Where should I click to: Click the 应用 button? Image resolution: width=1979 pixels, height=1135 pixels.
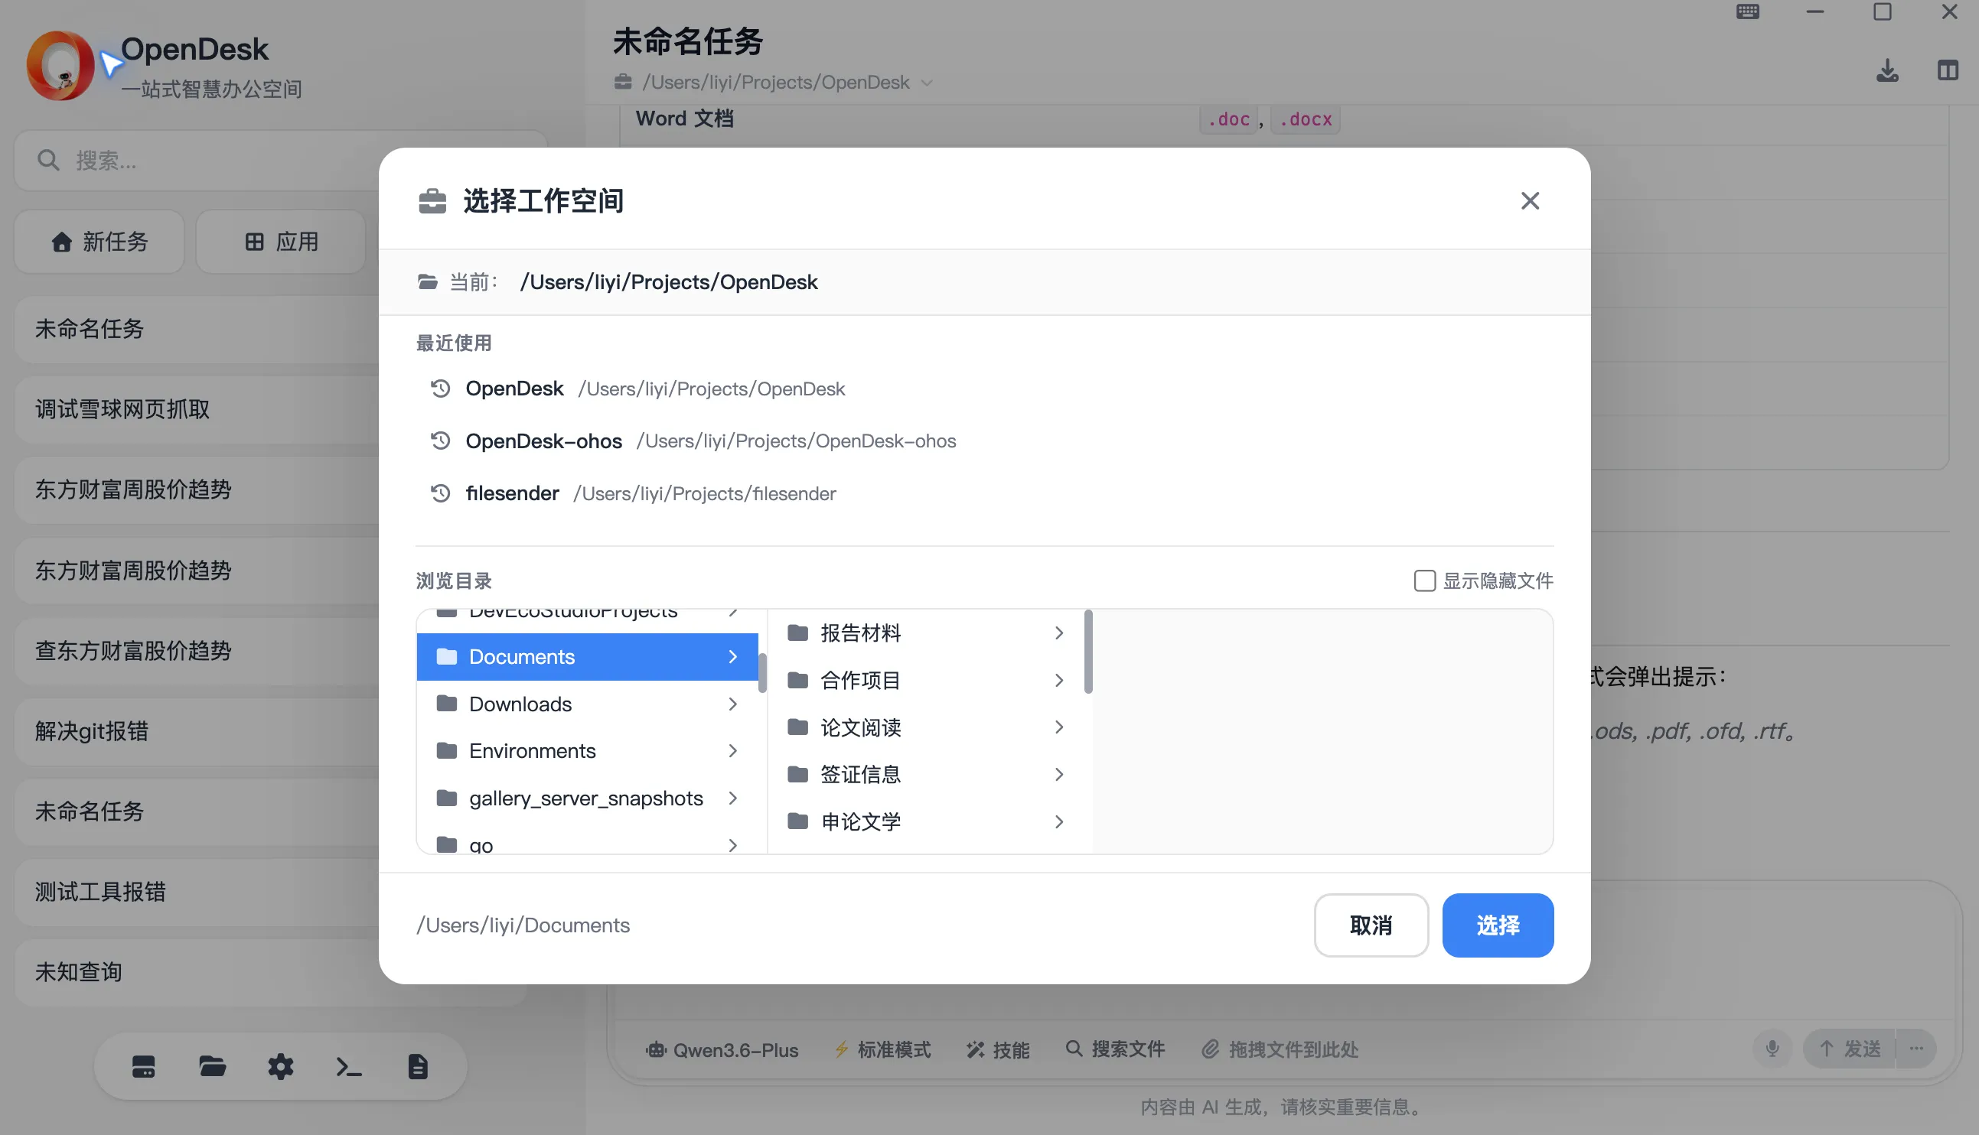[281, 242]
